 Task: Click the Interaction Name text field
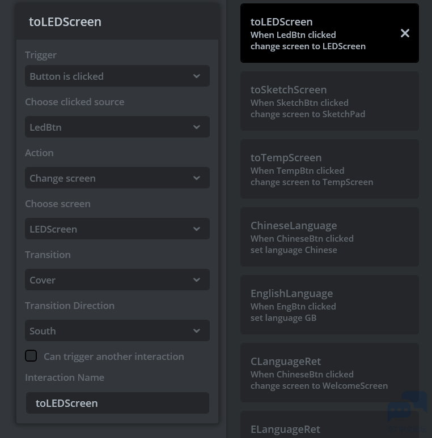(117, 403)
